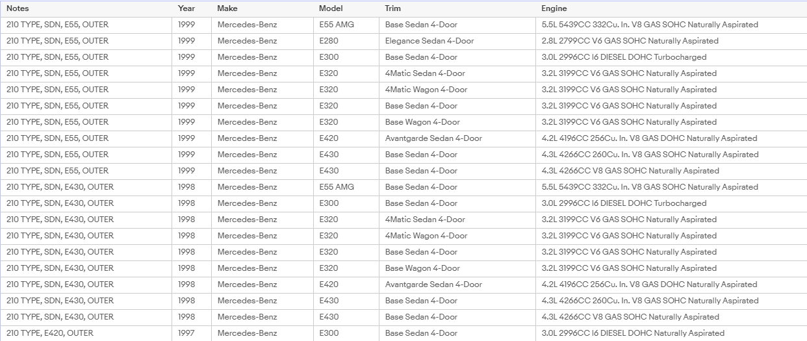Screen dimensions: 807x341
Task: Click the 210 TYPE, E420, OUTER note
Action: point(86,333)
